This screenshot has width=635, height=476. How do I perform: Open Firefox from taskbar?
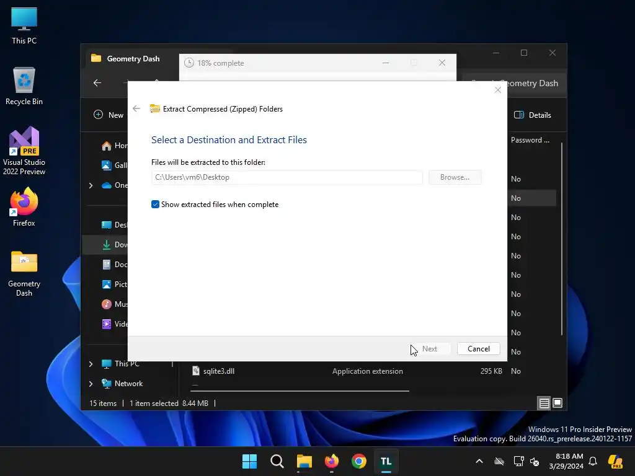[x=332, y=461]
